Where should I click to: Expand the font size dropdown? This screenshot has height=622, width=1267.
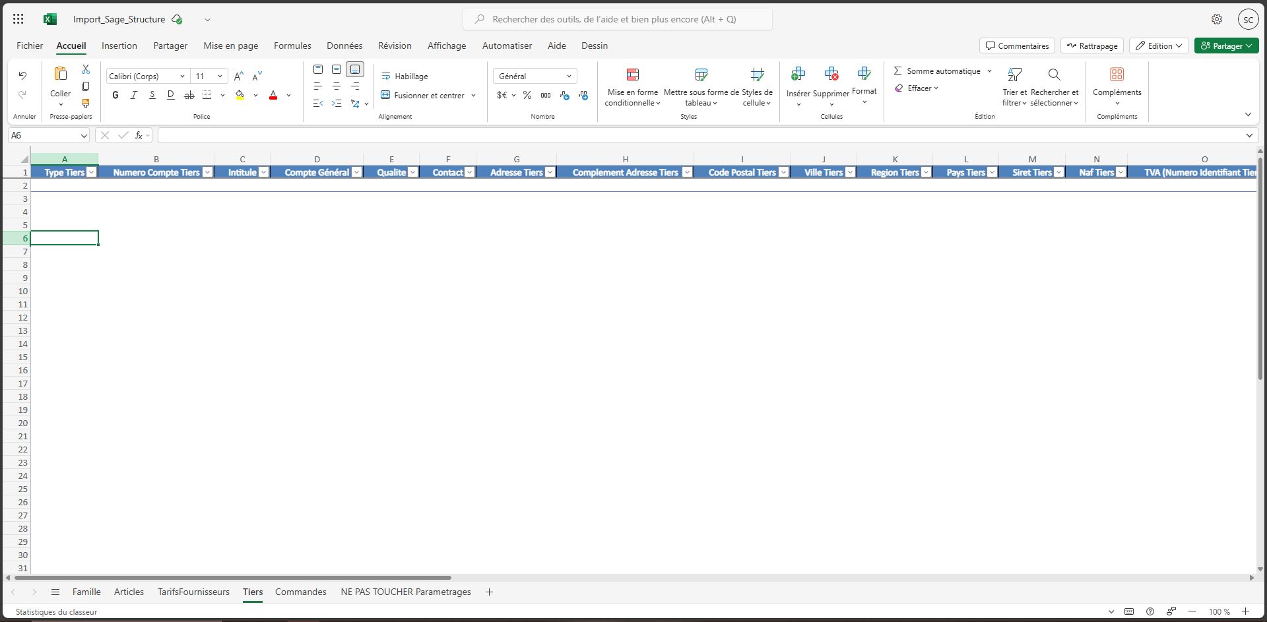click(220, 77)
